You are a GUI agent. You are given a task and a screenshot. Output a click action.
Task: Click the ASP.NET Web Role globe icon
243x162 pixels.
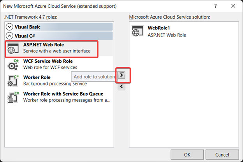click(x=13, y=49)
